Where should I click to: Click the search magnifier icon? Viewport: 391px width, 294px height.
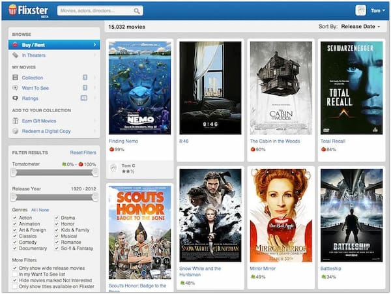click(137, 10)
